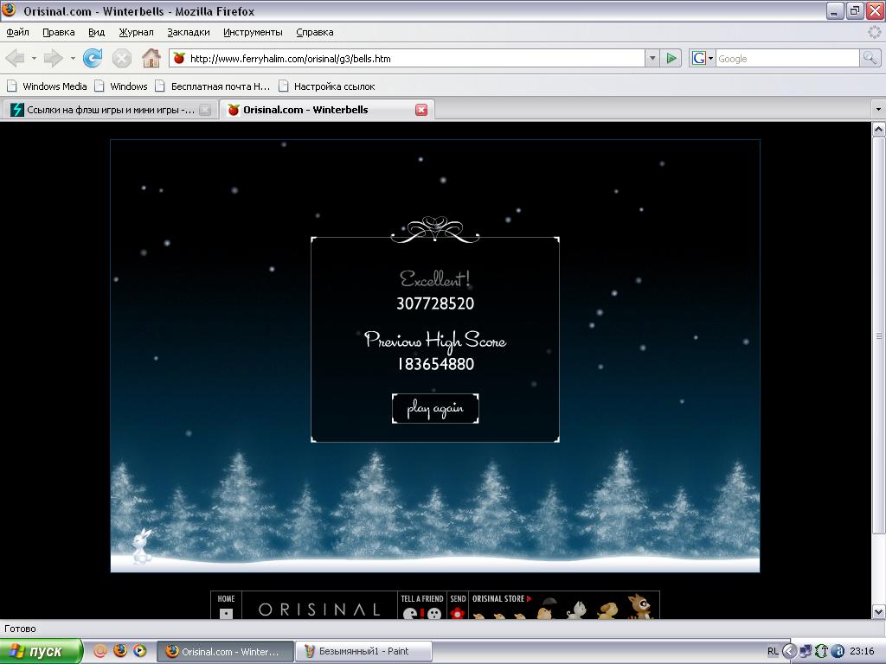Close the flash games links tab

206,110
